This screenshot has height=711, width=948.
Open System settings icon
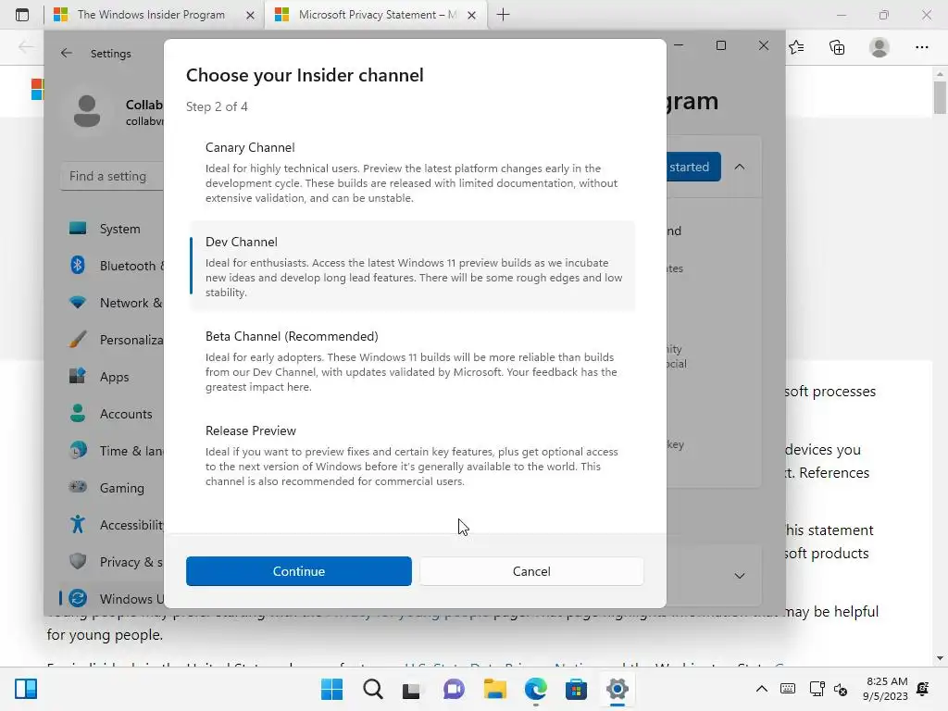coord(78,229)
